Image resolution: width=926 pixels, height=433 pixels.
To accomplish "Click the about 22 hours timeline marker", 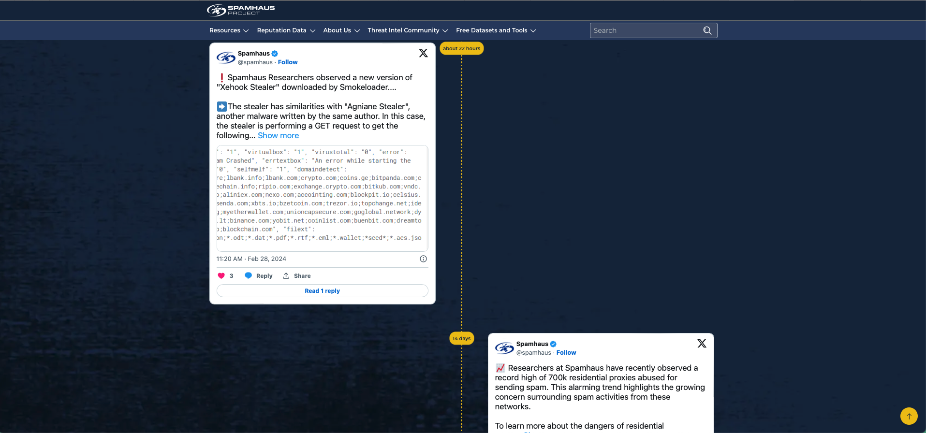I will click(462, 48).
